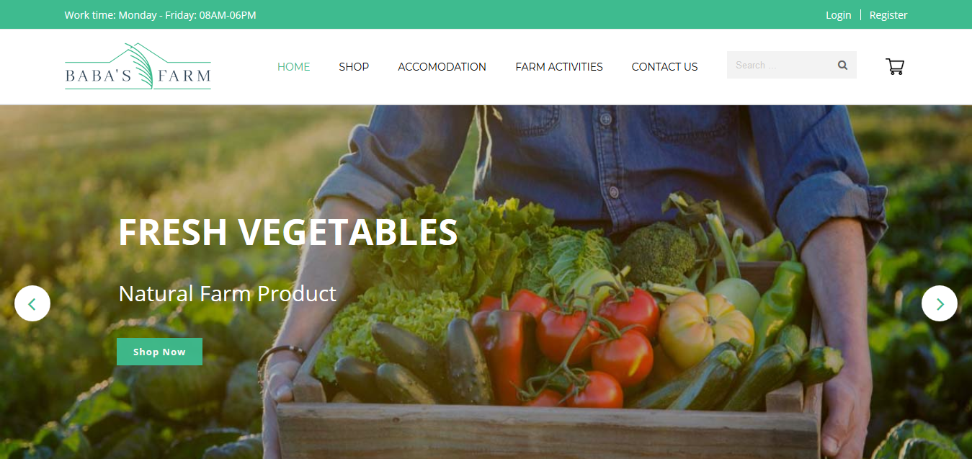
Task: Click the Register link
Action: click(x=888, y=15)
